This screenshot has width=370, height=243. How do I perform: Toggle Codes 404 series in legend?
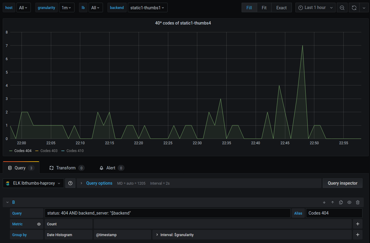(23, 151)
